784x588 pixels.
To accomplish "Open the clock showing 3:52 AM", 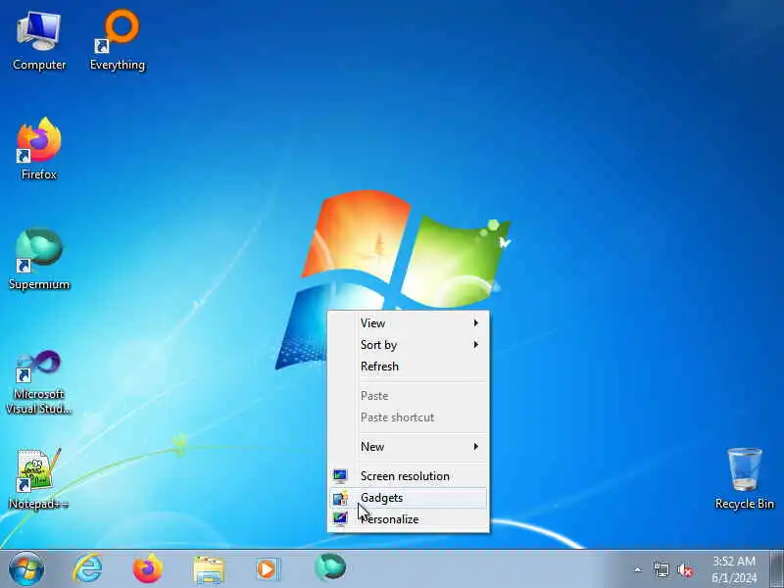I will click(x=734, y=569).
